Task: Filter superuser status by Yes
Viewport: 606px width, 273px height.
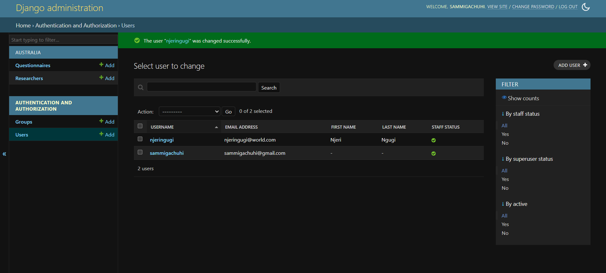Action: pyautogui.click(x=505, y=179)
